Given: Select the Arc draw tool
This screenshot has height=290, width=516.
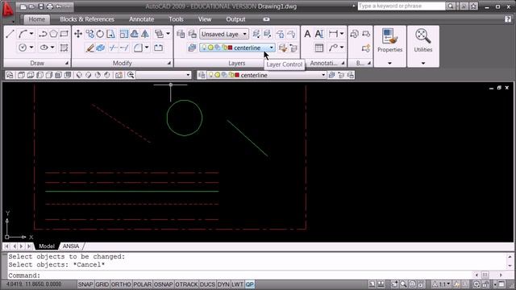Looking at the screenshot, I should click(23, 34).
